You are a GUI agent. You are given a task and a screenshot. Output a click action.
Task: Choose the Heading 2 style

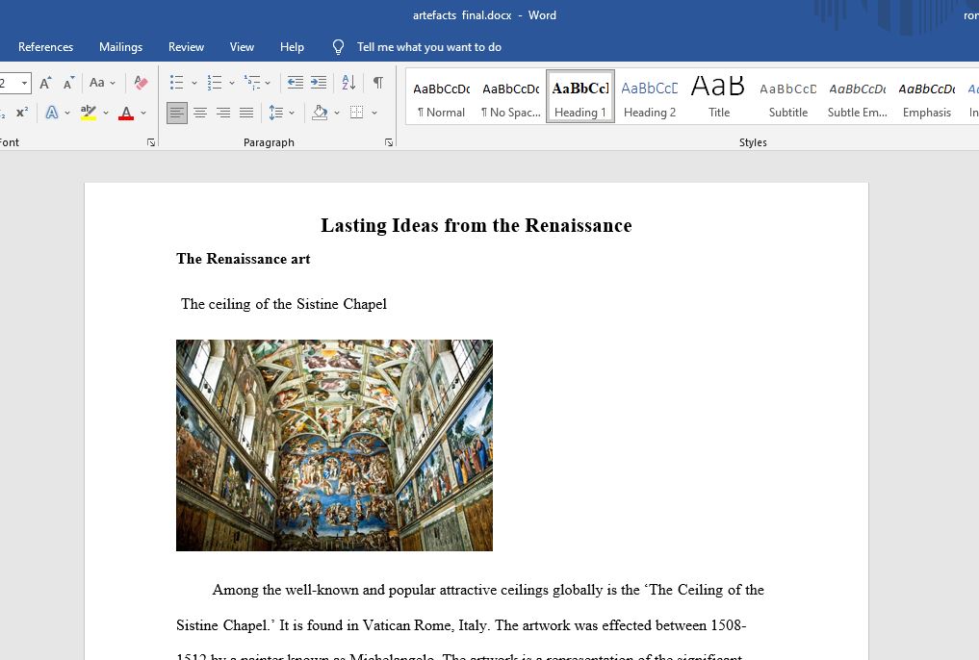point(650,97)
